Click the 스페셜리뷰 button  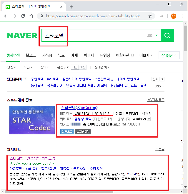click(x=83, y=131)
